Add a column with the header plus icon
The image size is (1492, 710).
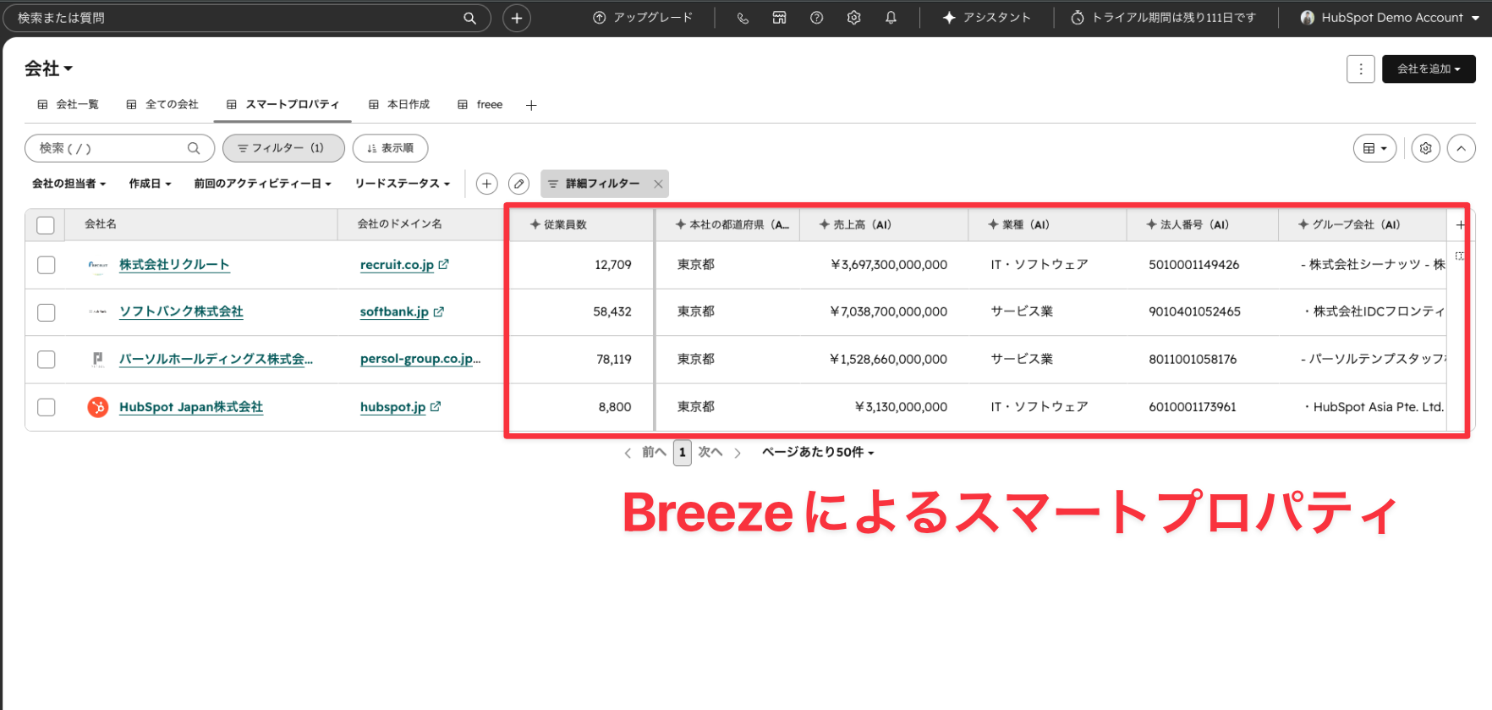point(1460,225)
